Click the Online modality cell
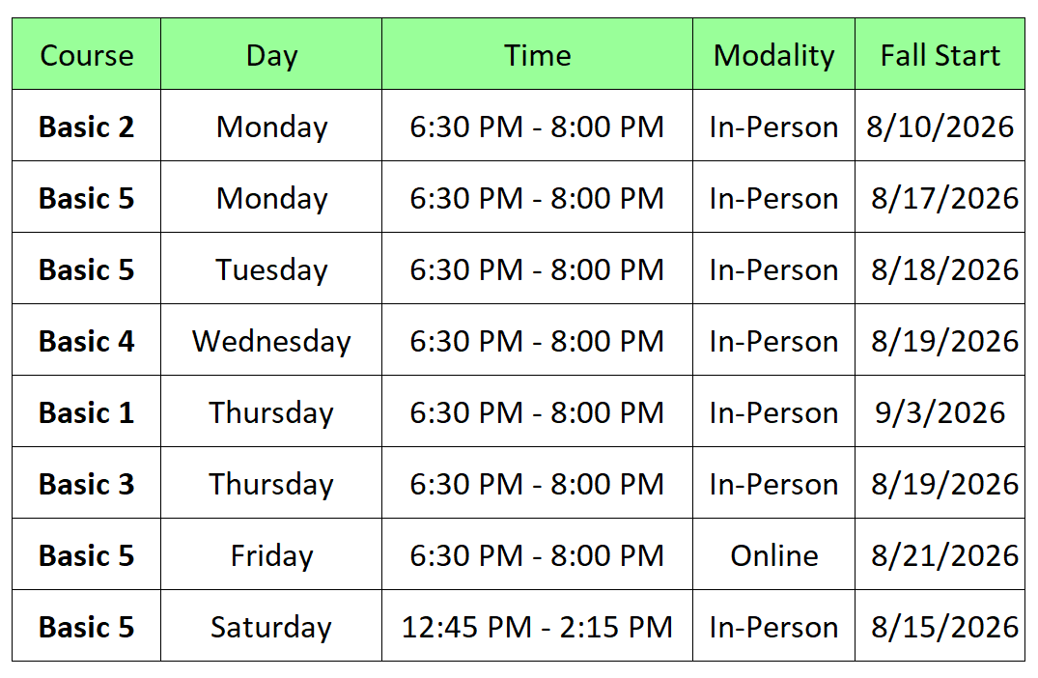Viewport: 1038px width, 678px height. coord(773,554)
